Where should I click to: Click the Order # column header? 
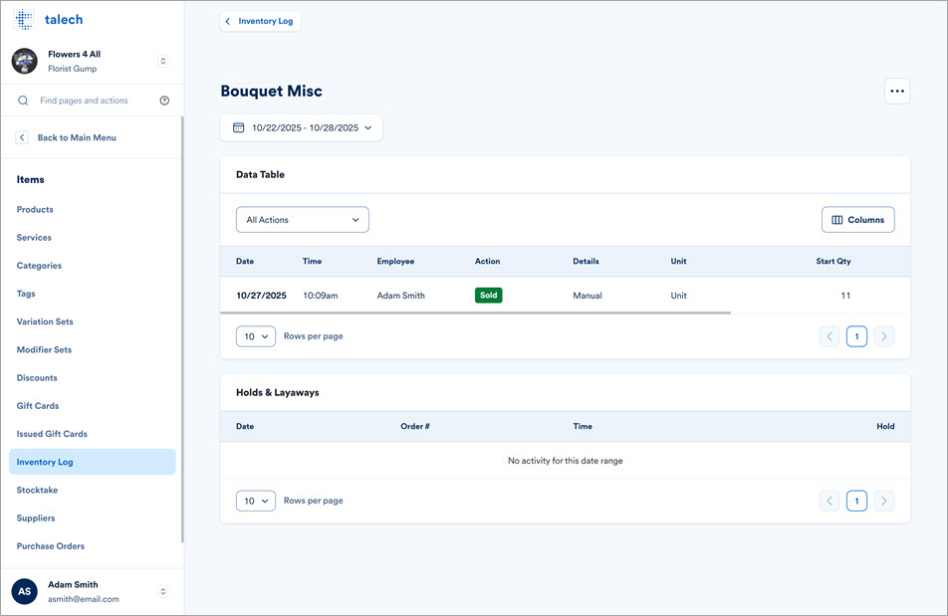click(414, 426)
